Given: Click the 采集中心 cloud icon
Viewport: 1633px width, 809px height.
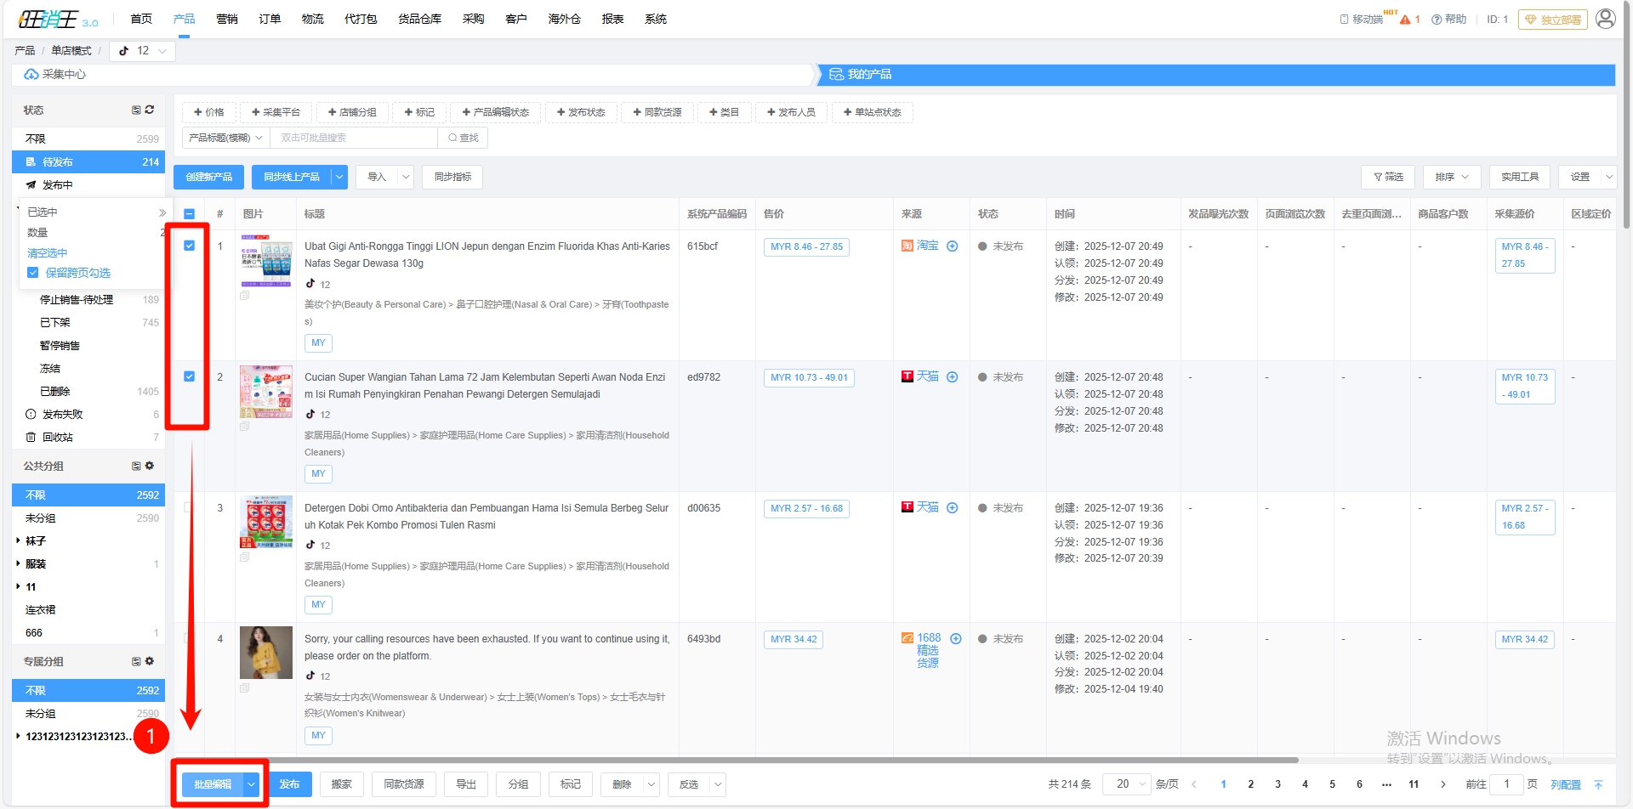Looking at the screenshot, I should point(31,75).
